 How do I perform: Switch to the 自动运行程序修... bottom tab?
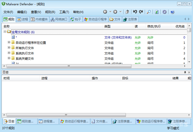(151, 121)
